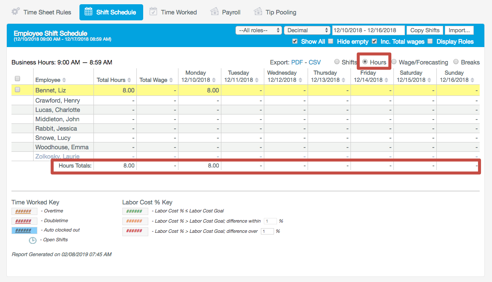The image size is (492, 282).
Task: Click the date range input field
Action: coord(368,30)
